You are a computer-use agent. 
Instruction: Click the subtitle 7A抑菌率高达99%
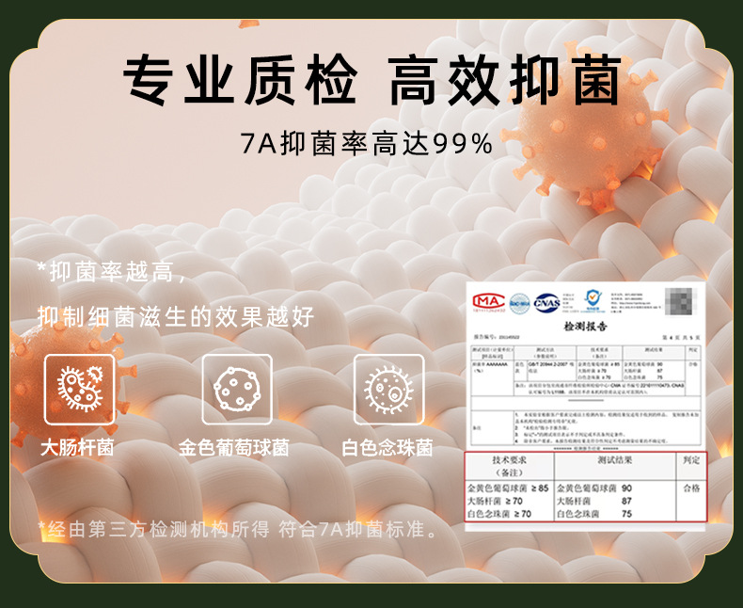pyautogui.click(x=366, y=143)
